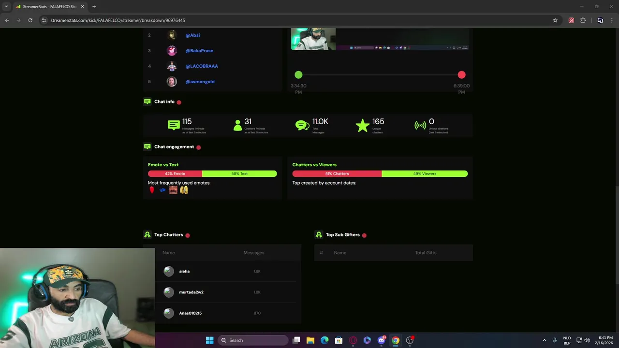This screenshot has width=619, height=348.
Task: Open the browser extensions menu
Action: pyautogui.click(x=583, y=20)
